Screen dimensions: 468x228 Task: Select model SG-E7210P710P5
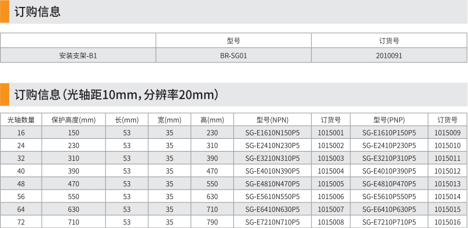389,222
